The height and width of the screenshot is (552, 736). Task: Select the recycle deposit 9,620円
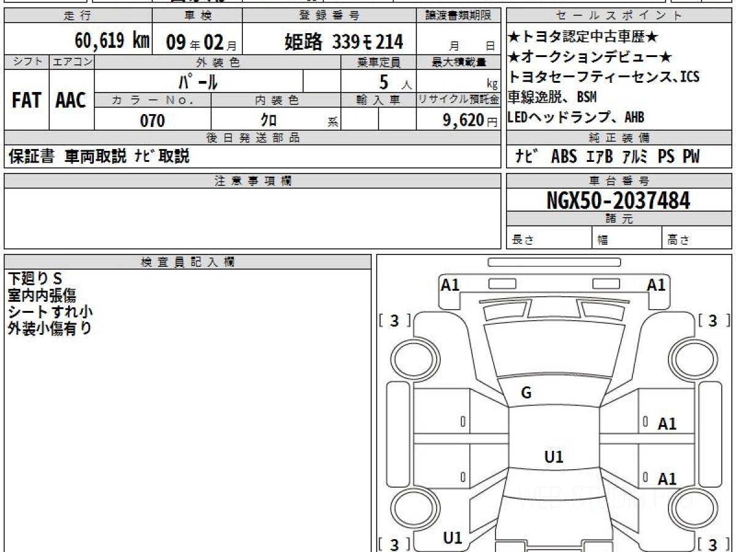470,121
